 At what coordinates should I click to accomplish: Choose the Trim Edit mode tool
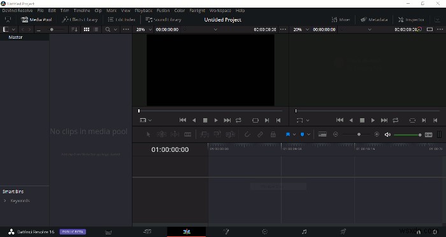(x=162, y=134)
